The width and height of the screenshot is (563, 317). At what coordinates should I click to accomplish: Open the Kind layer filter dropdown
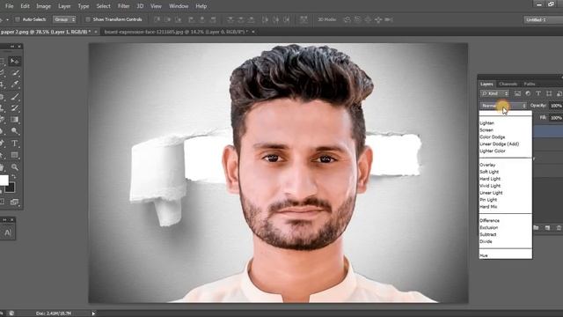coord(494,93)
